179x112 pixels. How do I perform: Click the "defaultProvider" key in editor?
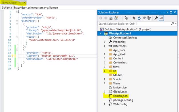tap(32, 18)
